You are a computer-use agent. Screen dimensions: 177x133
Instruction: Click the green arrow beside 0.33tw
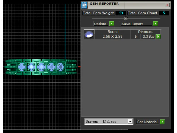click(x=158, y=37)
